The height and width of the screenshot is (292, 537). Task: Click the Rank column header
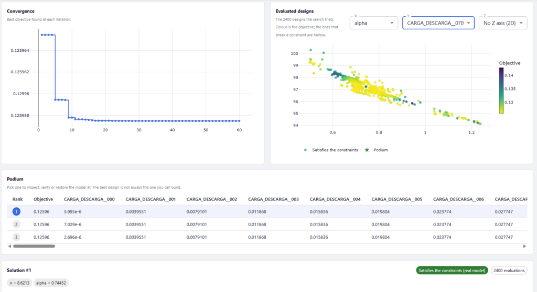point(17,199)
